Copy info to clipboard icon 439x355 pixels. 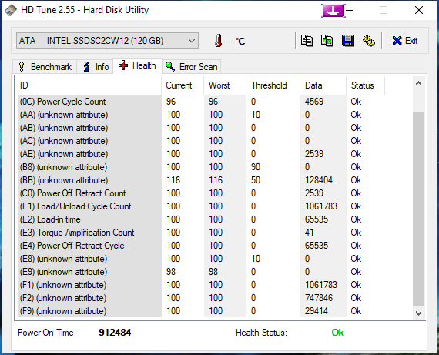pos(307,41)
